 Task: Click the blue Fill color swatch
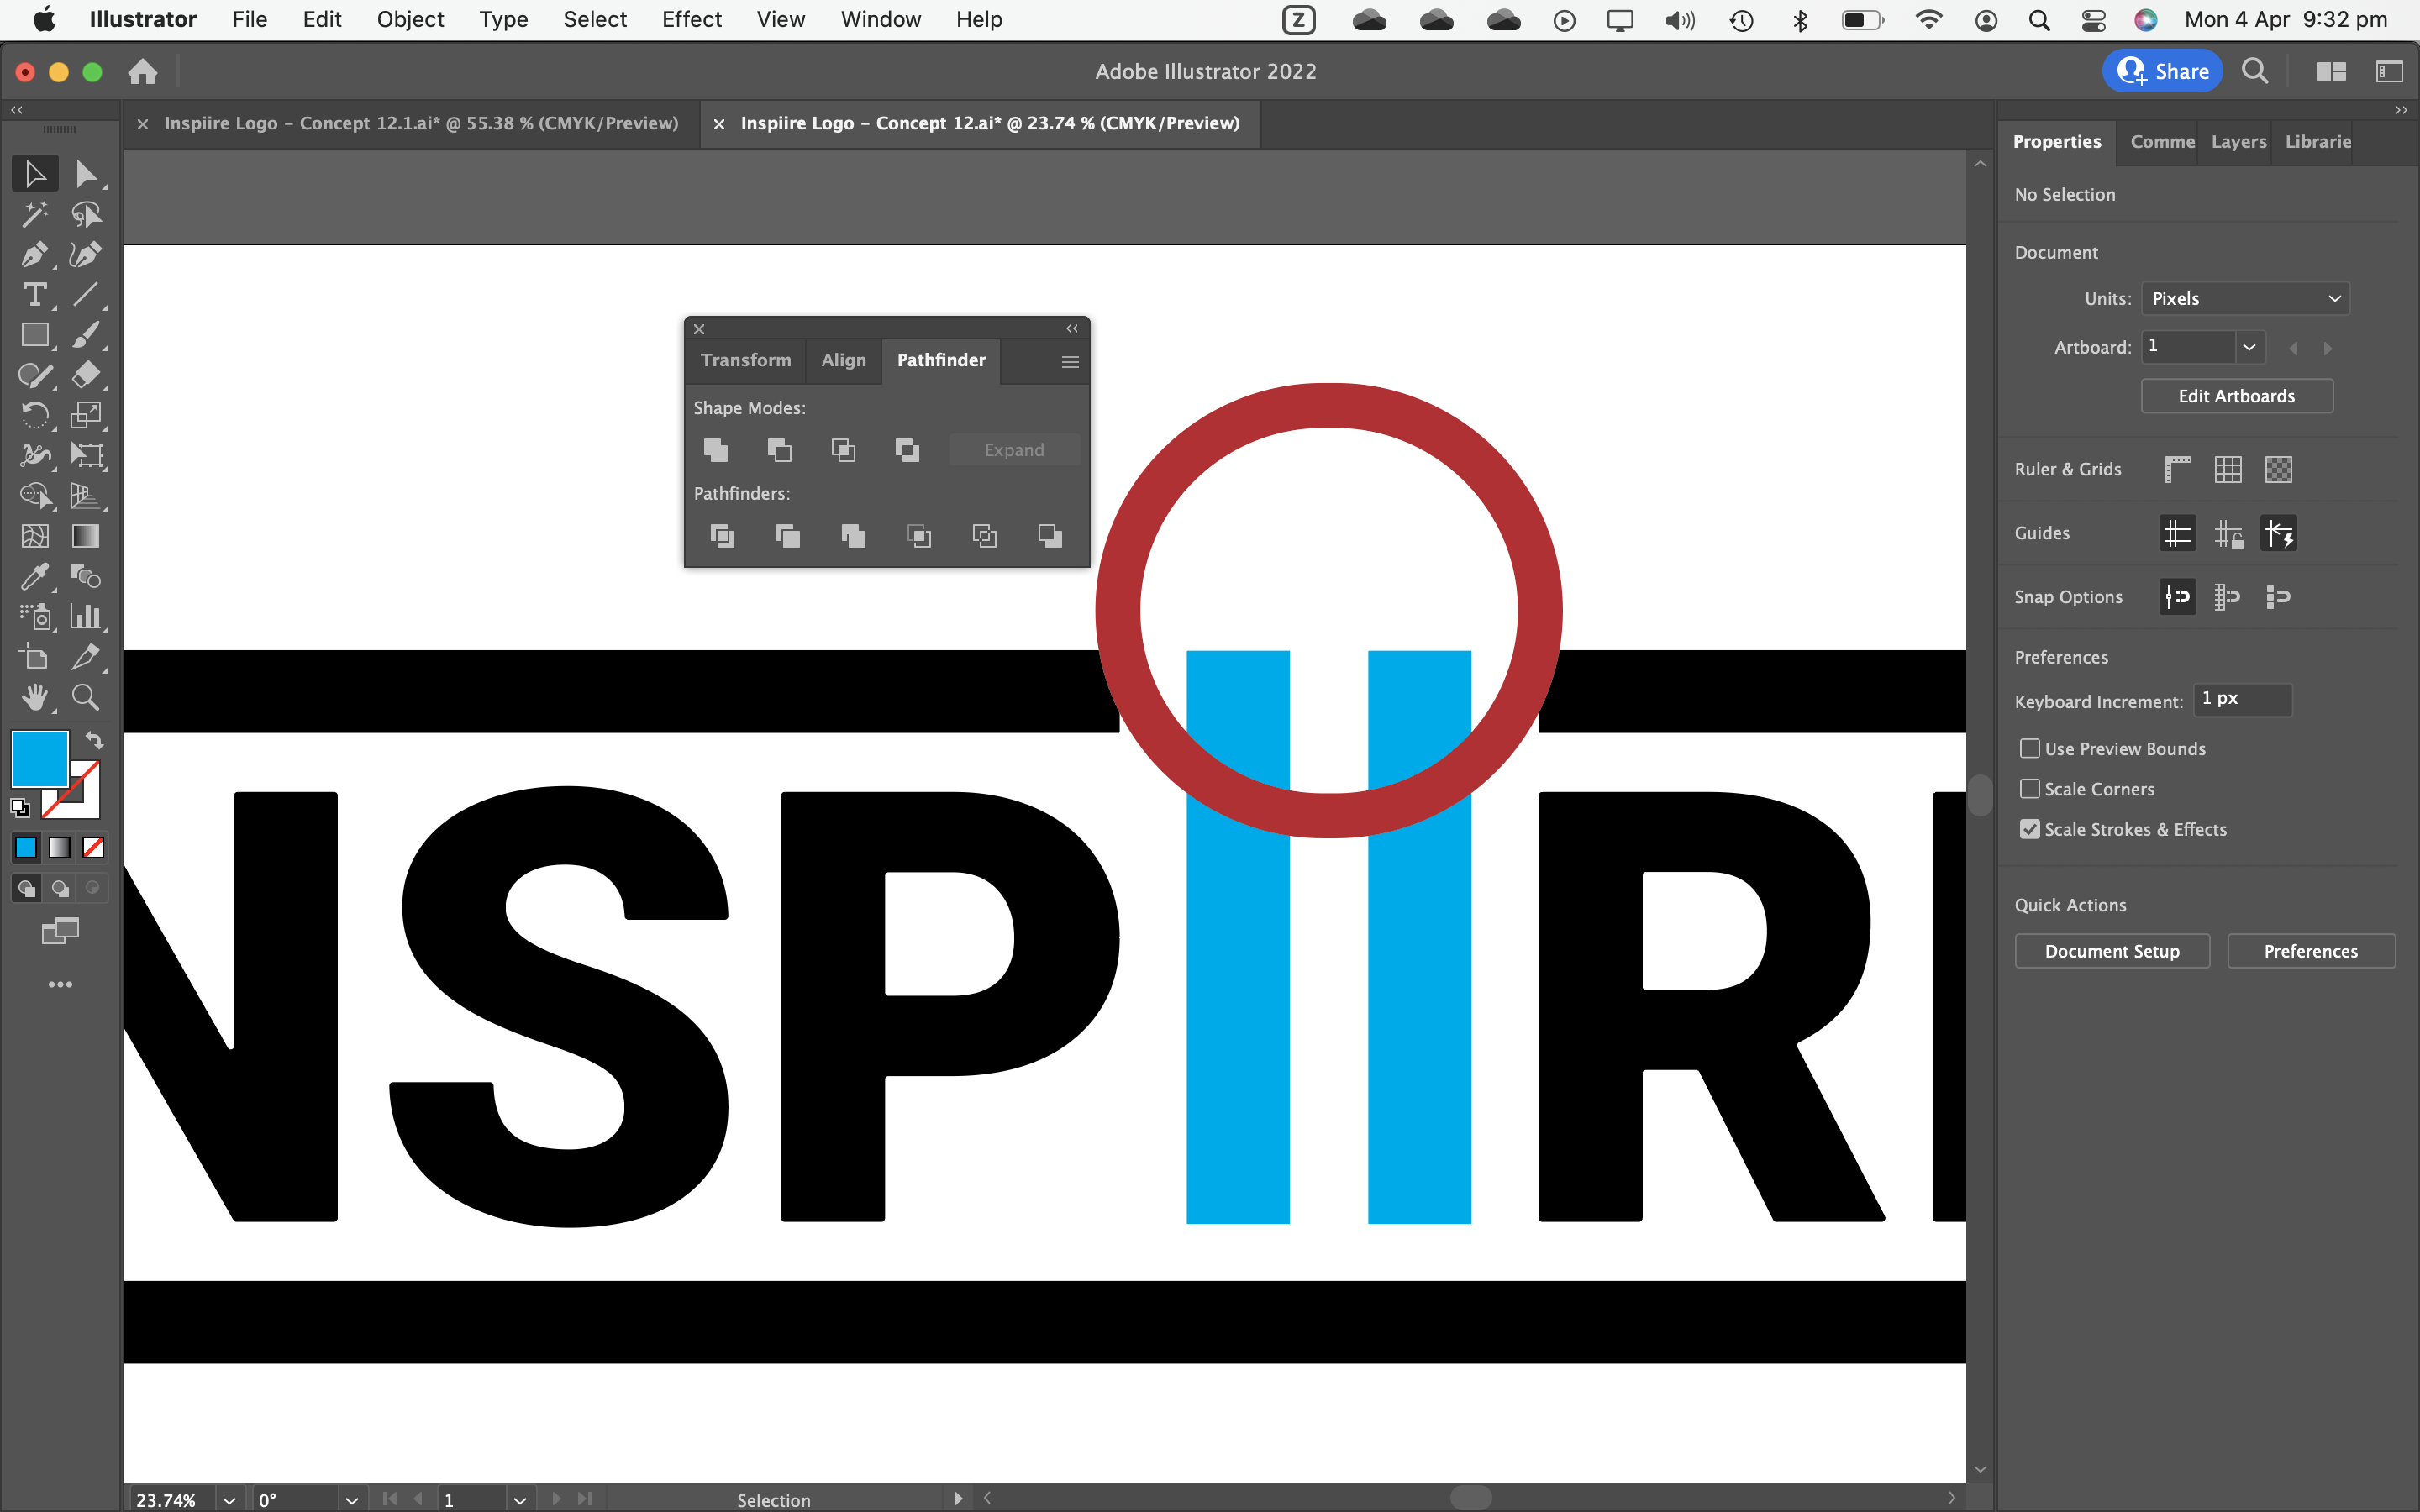(x=39, y=759)
